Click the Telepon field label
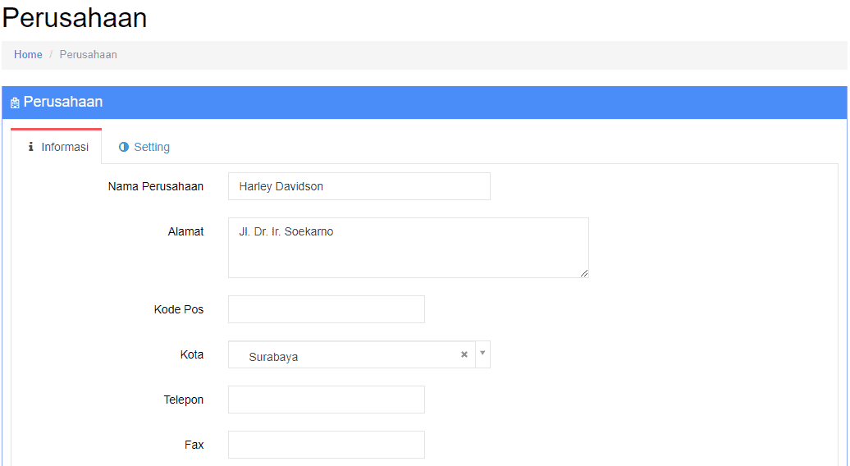 (184, 400)
